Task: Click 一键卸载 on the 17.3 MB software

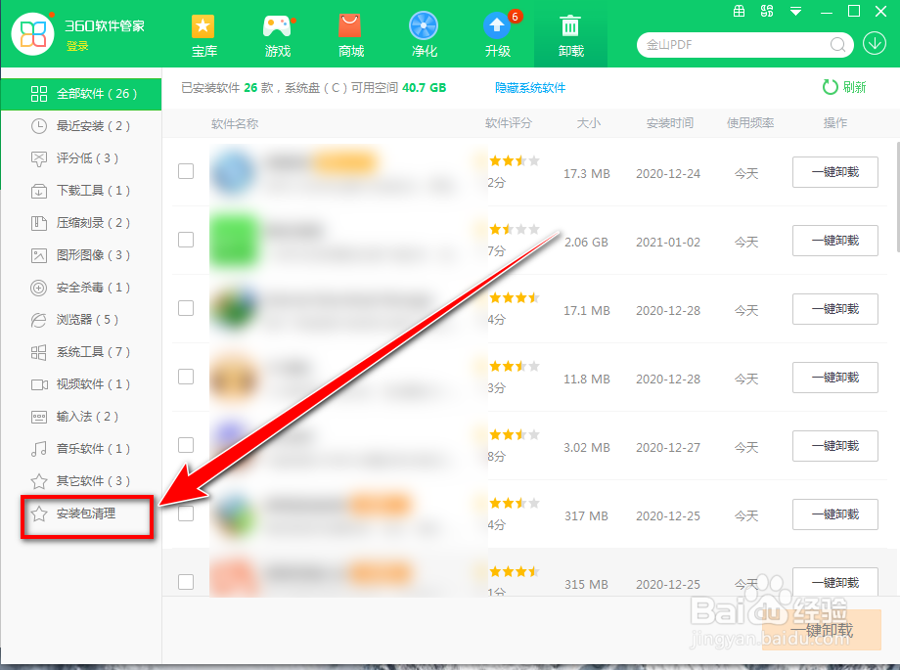Action: click(834, 172)
